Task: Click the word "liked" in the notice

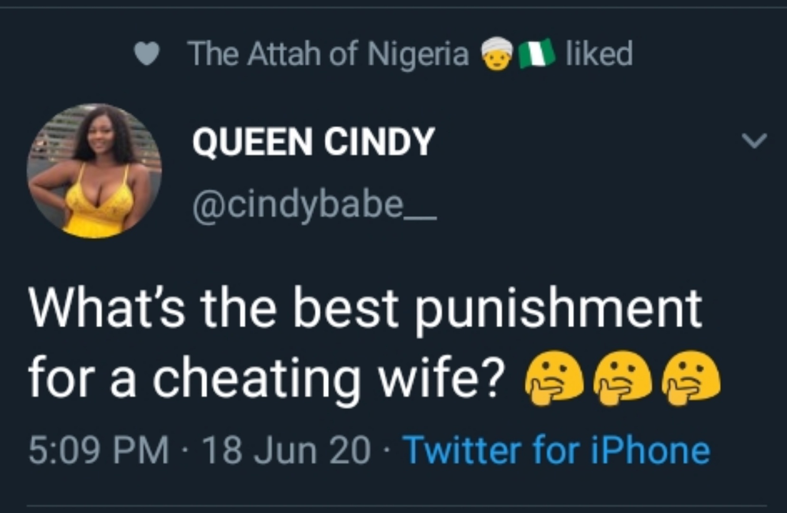Action: 599,53
